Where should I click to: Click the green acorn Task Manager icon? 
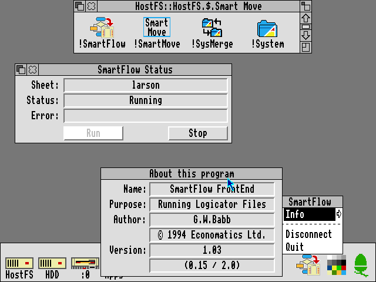[361, 265]
